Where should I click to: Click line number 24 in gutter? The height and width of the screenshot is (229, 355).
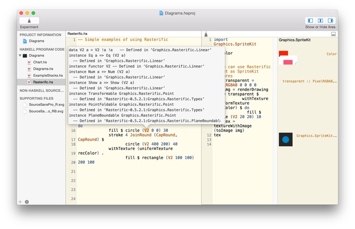tap(73, 199)
